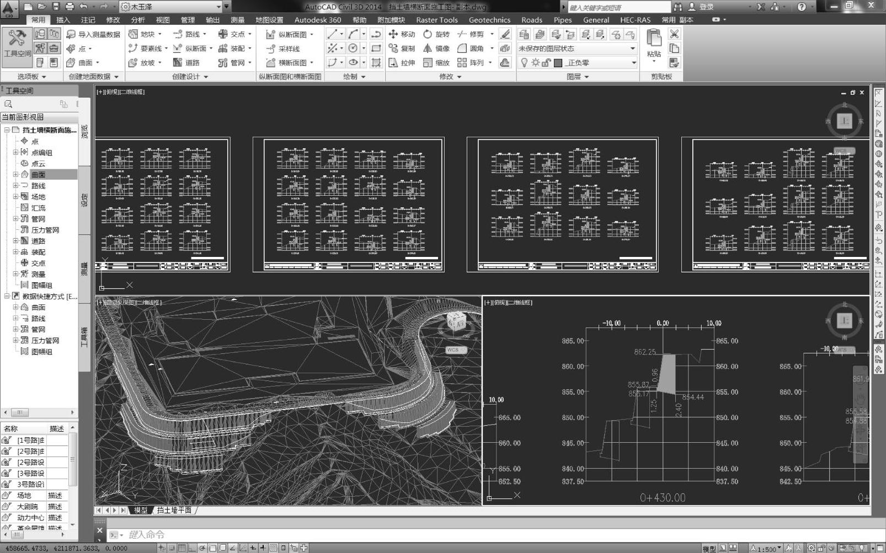Open the HEC-RAS ribbon tab
Viewport: 886px width, 553px height.
[x=635, y=20]
